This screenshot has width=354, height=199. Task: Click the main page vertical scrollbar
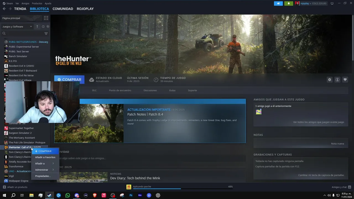pyautogui.click(x=353, y=38)
